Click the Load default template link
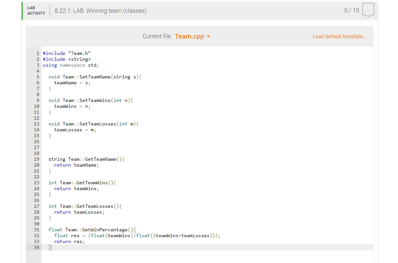This screenshot has width=398, height=263. pyautogui.click(x=339, y=36)
